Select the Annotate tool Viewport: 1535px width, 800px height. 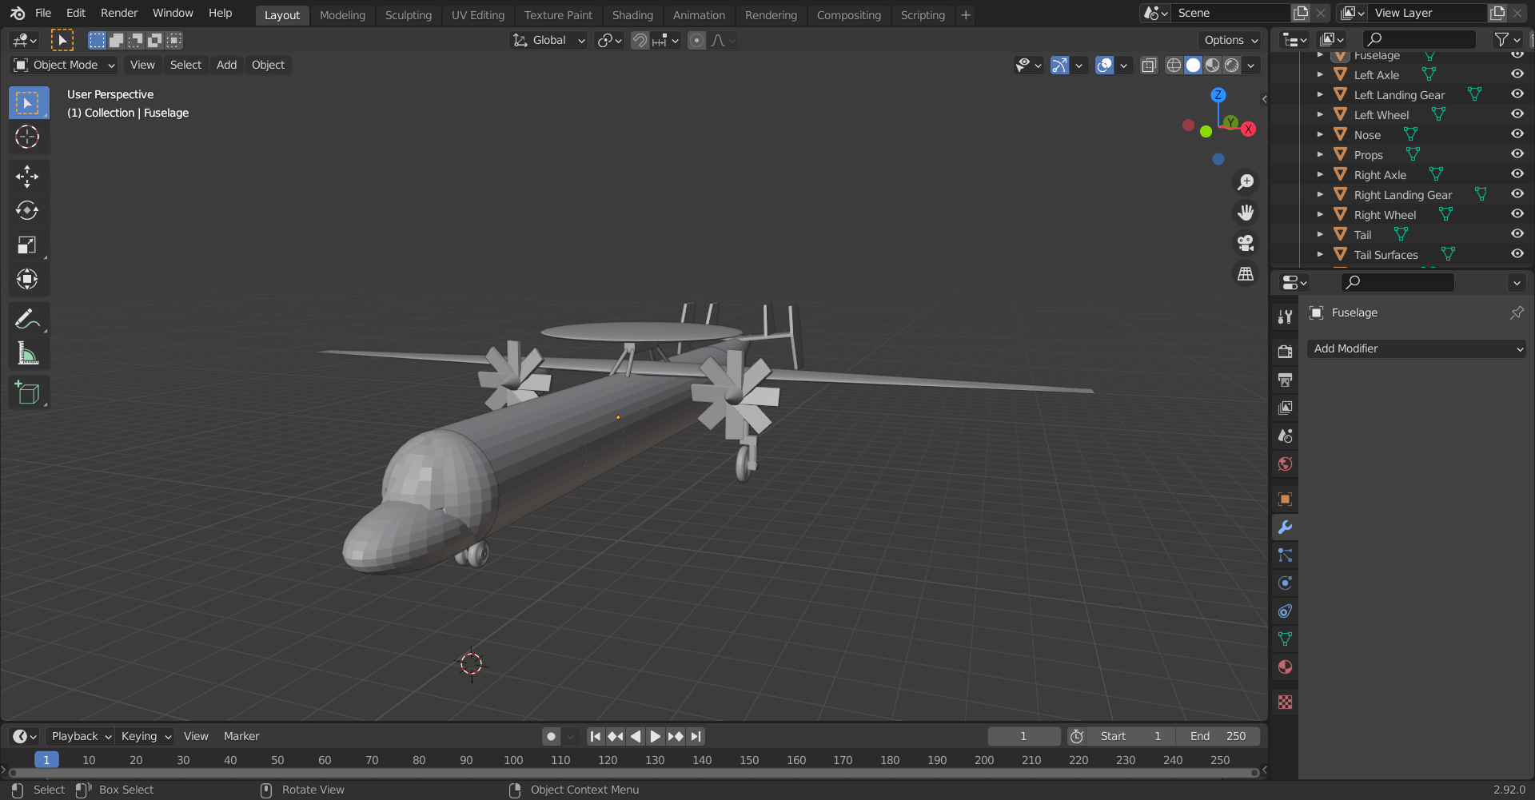coord(28,319)
